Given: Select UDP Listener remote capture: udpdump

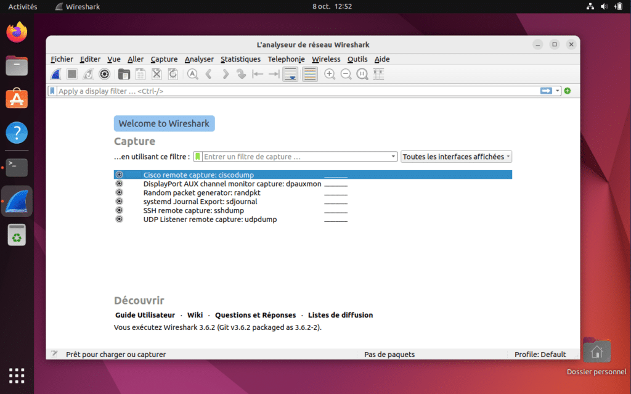Looking at the screenshot, I should coord(312,219).
